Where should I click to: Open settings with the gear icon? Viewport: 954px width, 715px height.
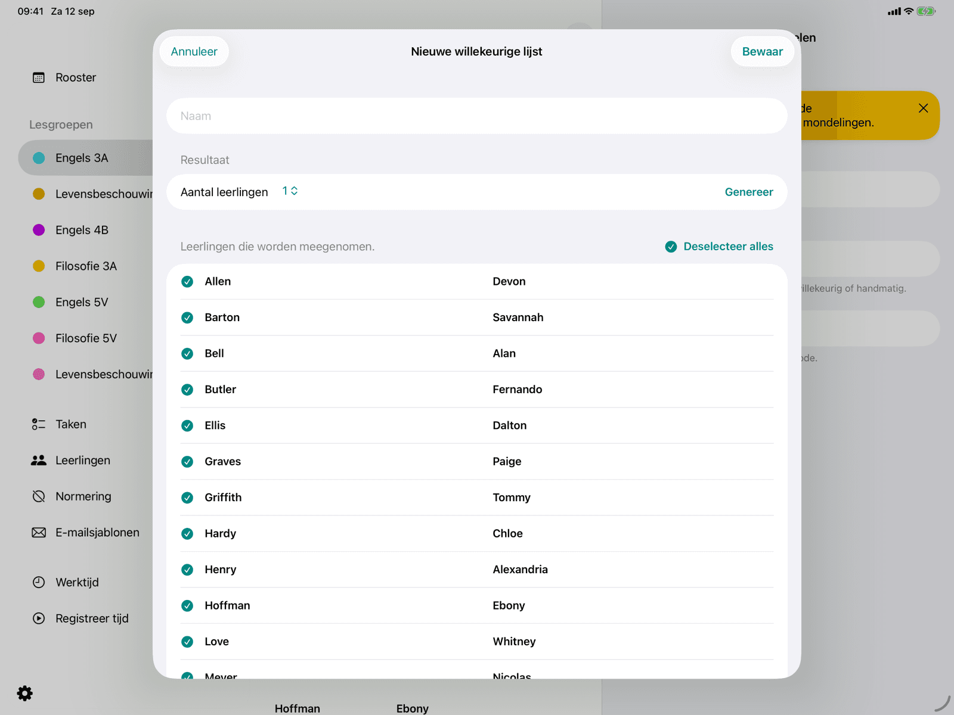click(x=24, y=693)
